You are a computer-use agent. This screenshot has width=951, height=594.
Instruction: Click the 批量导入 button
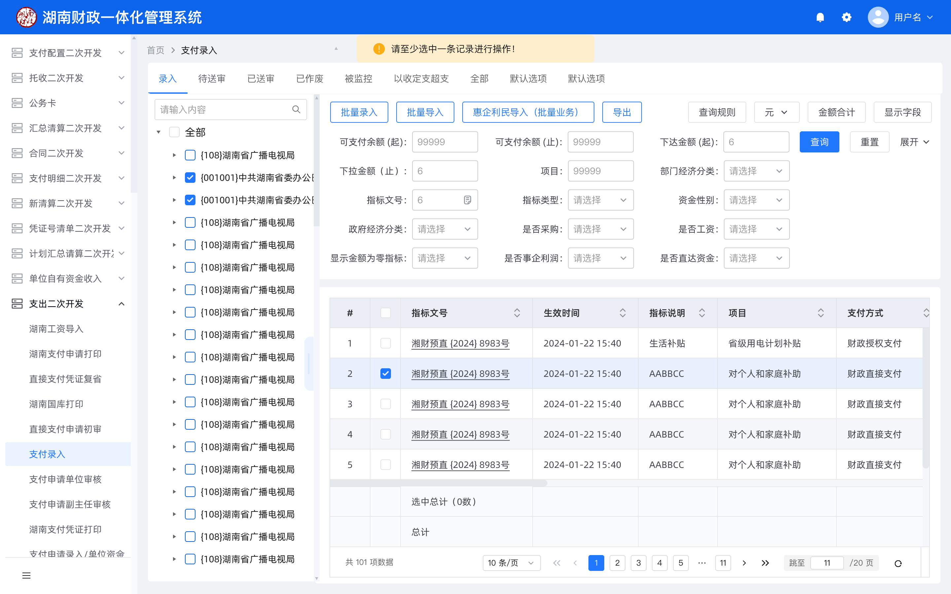(425, 112)
